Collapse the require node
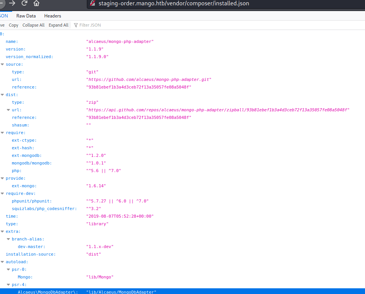This screenshot has height=294, width=365. [3, 133]
